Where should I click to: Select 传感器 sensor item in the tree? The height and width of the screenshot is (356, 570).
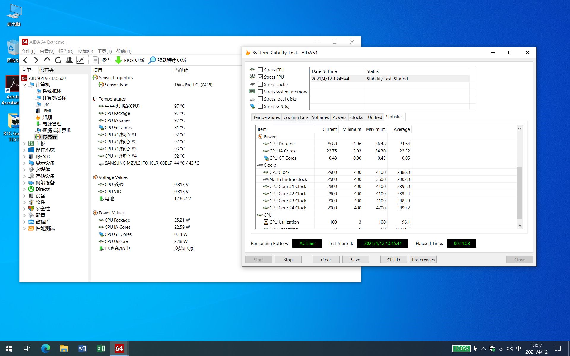pyautogui.click(x=46, y=137)
